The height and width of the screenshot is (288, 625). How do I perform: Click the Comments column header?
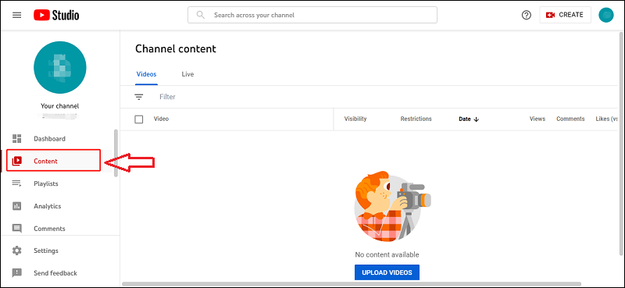[570, 119]
